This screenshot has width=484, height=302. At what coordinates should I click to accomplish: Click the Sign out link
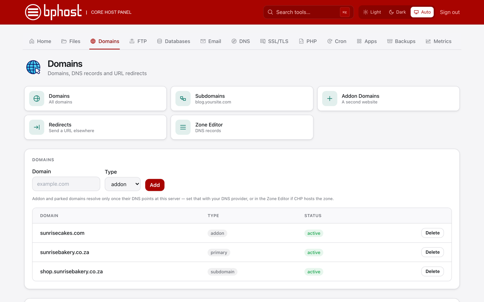point(449,12)
